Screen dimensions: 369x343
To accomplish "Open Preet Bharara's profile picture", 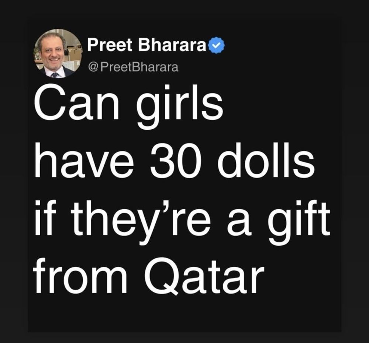I will (x=58, y=53).
